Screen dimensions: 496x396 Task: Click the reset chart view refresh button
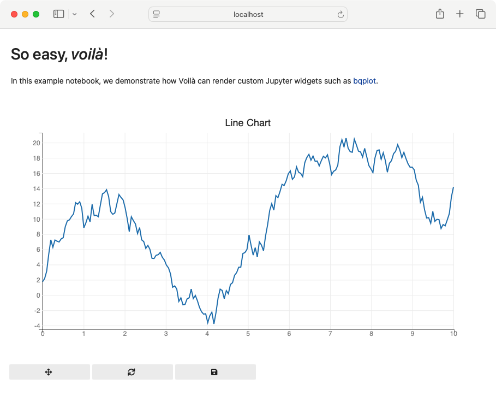click(x=132, y=372)
